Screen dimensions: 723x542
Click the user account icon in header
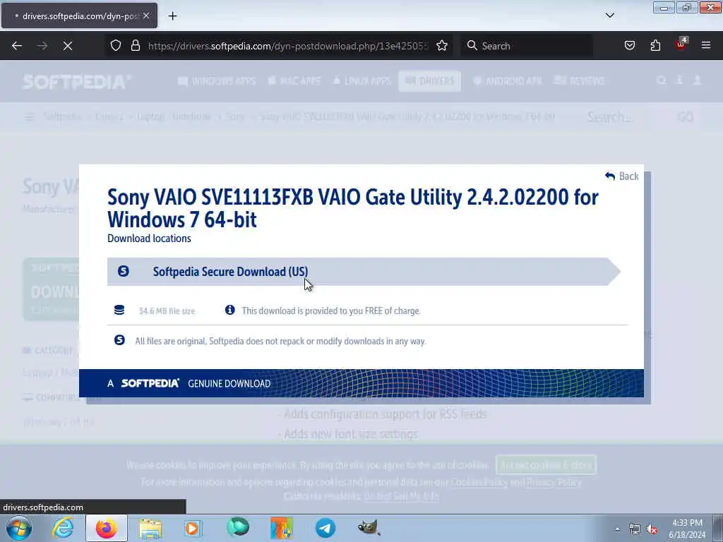pos(697,80)
